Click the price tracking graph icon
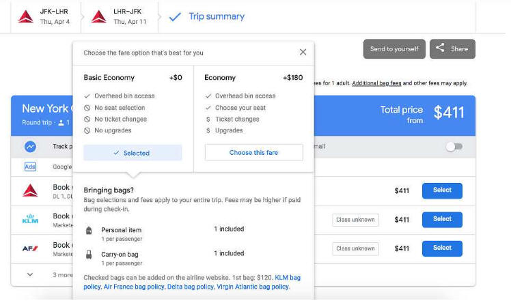 (x=30, y=147)
